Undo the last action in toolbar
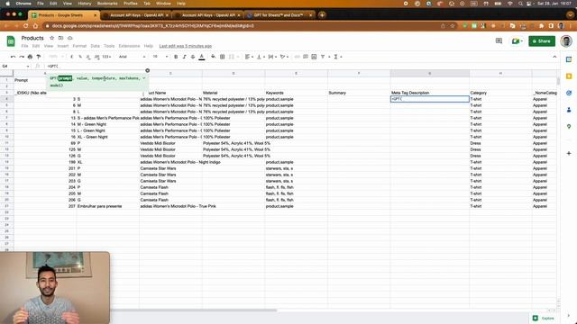Viewport: 577px width, 324px height. (14, 57)
